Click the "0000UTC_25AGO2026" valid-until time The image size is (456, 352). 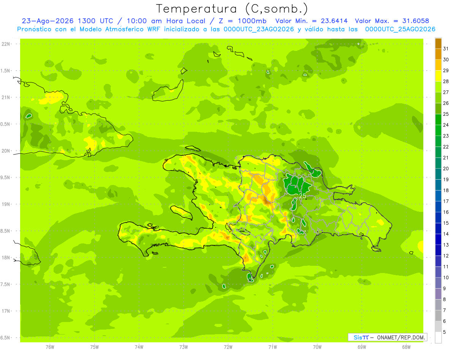click(400, 29)
